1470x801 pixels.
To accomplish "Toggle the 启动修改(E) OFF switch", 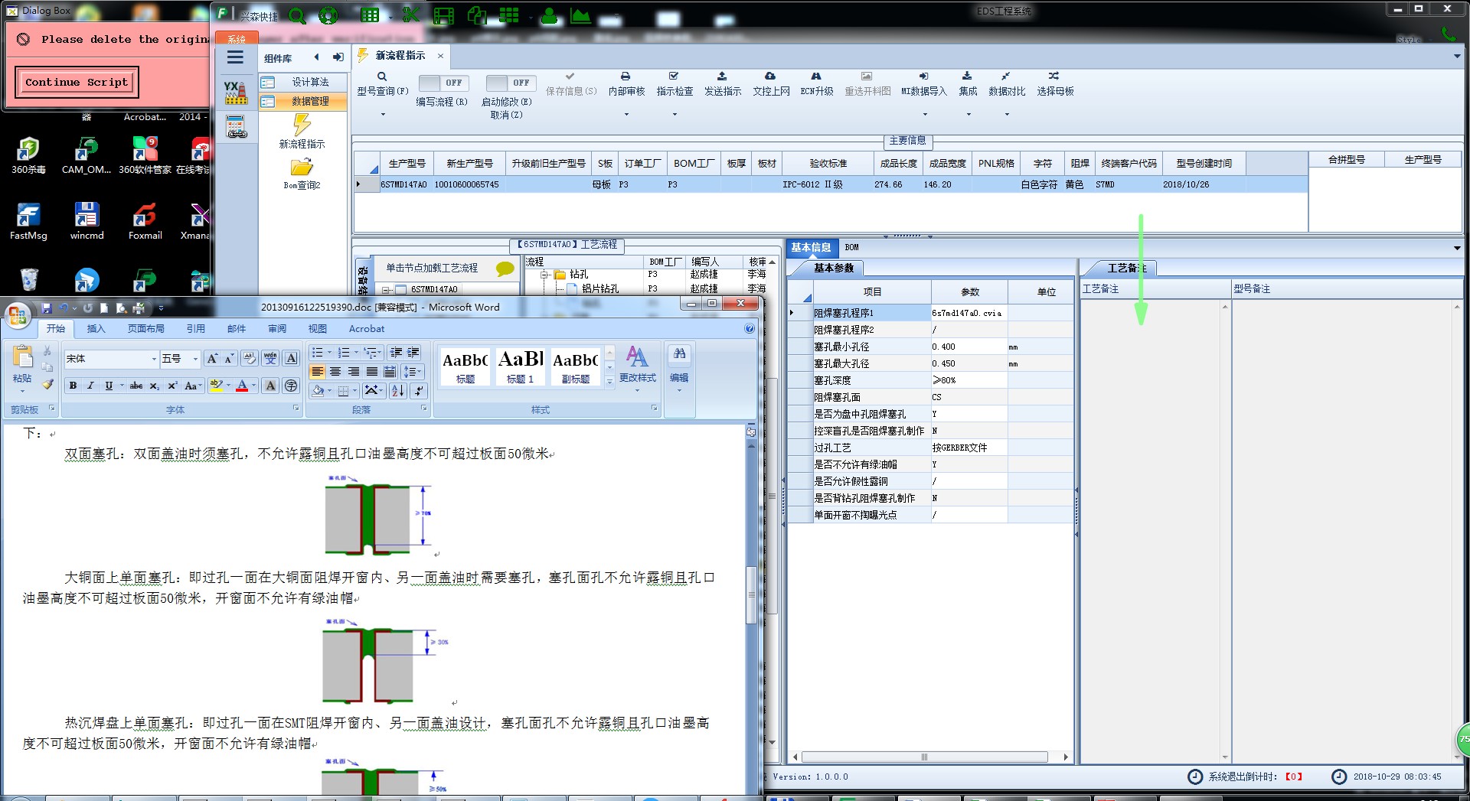I will pos(511,83).
